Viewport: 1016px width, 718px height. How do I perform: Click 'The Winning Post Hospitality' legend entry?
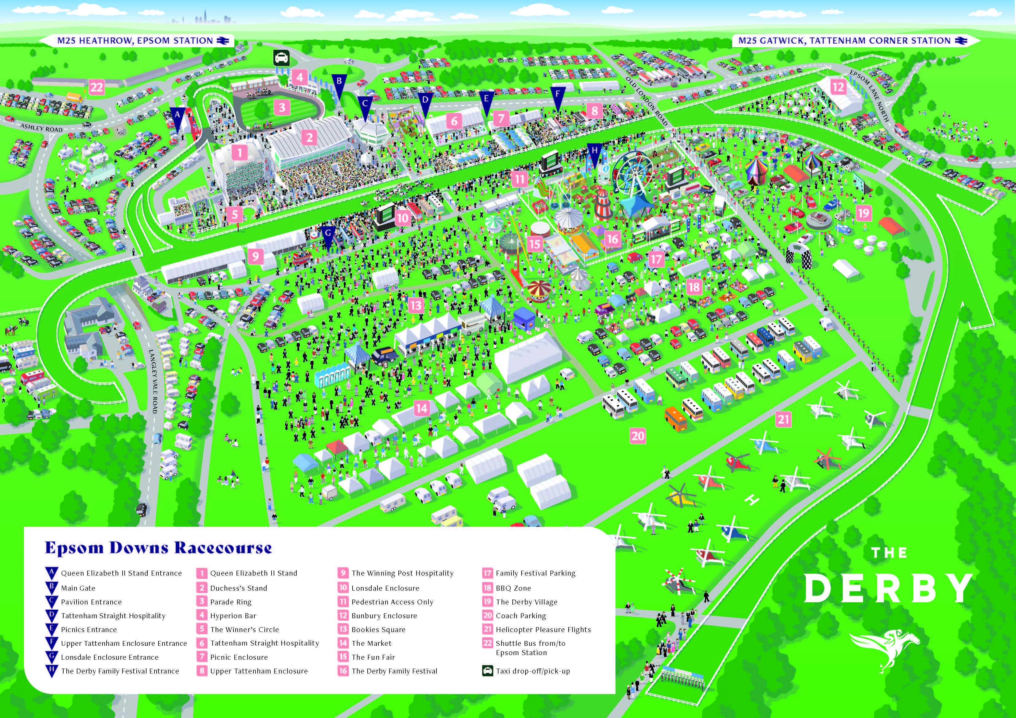click(403, 573)
